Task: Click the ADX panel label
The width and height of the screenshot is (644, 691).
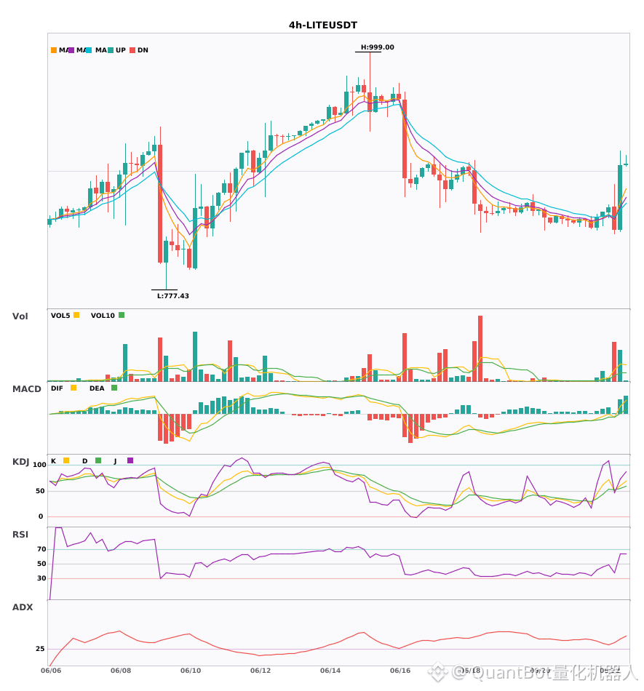Action: (23, 607)
